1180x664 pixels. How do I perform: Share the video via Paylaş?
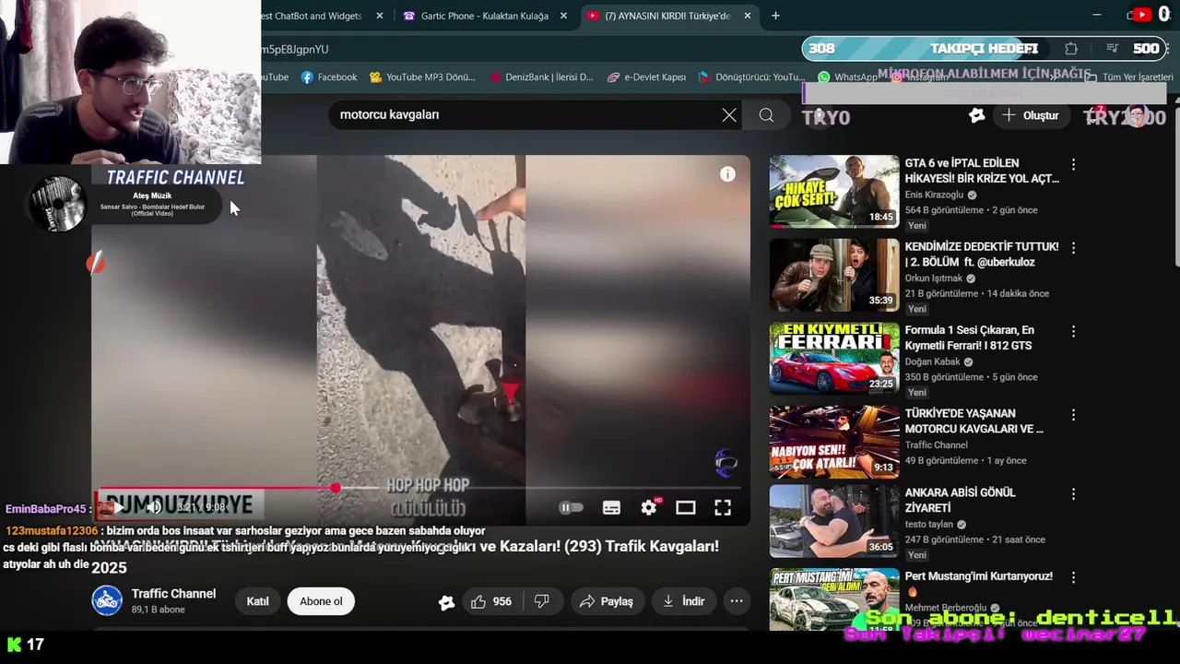[607, 601]
